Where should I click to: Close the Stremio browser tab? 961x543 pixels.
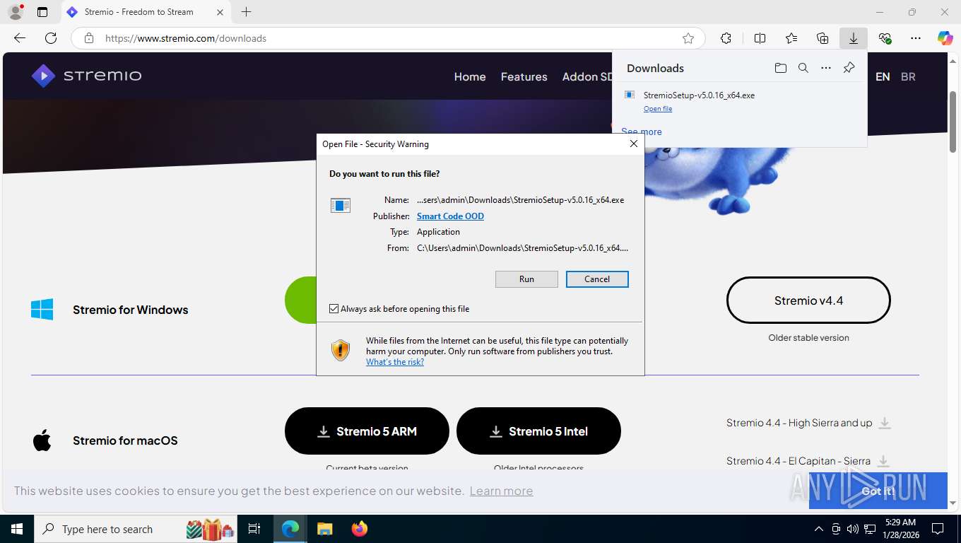click(x=220, y=12)
